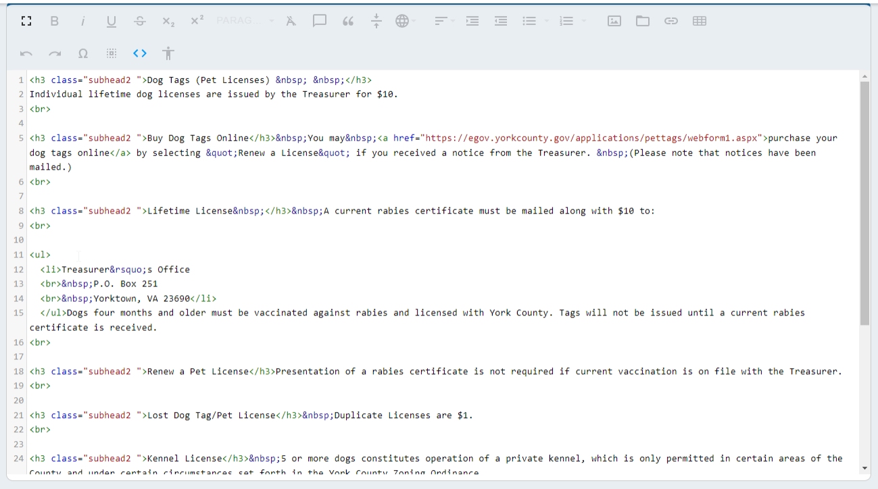Click the <br> tag on line 3
The width and height of the screenshot is (878, 489).
[x=40, y=109]
